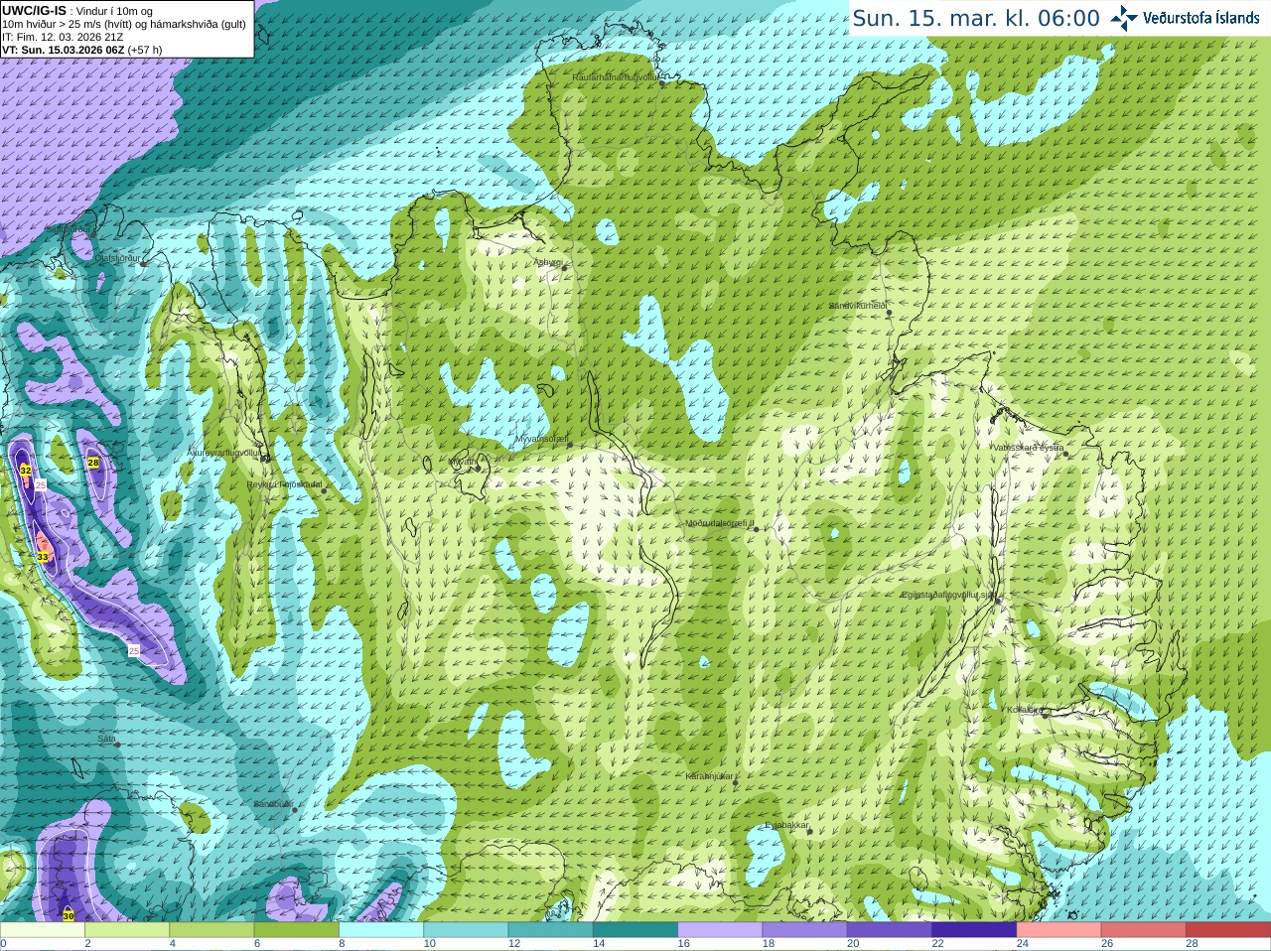Click the 2–4 m/s light green scale swatch
Viewport: 1271px width, 951px height.
pos(126,930)
